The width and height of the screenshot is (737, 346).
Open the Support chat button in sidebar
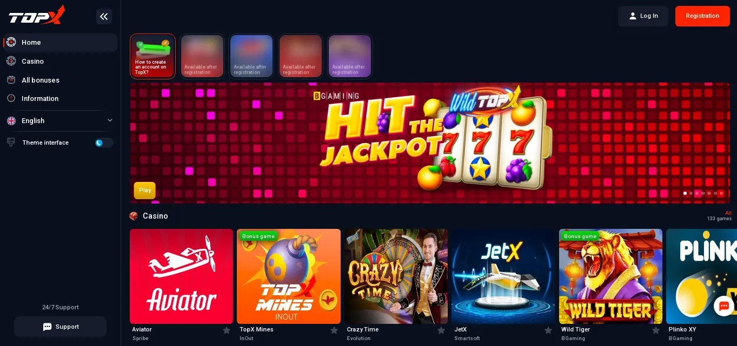pyautogui.click(x=61, y=327)
